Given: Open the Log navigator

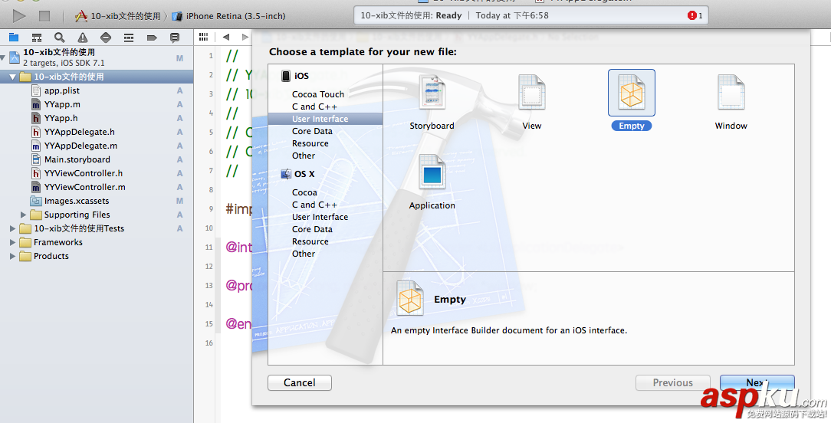Looking at the screenshot, I should tap(174, 37).
